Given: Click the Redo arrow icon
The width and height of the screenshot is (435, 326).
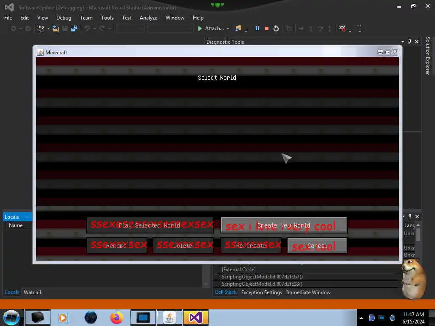Looking at the screenshot, I should [102, 28].
